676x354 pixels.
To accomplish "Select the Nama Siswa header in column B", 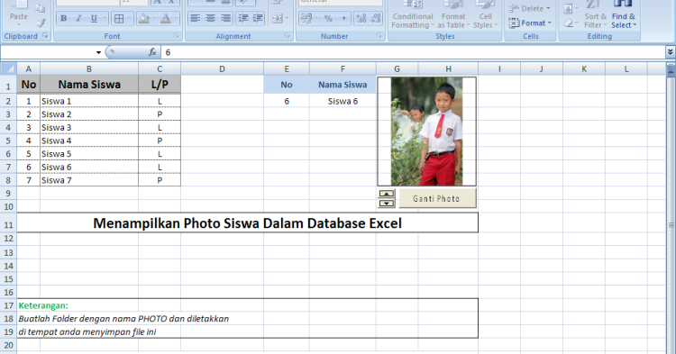I will (x=89, y=85).
